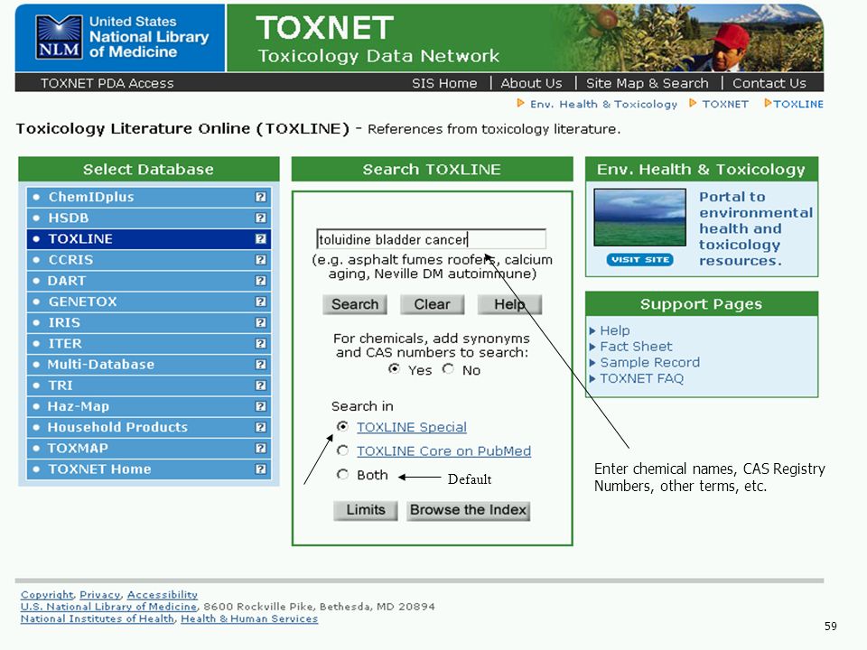867x650 pixels.
Task: Open help icon beside TOXNET Home
Action: point(260,469)
